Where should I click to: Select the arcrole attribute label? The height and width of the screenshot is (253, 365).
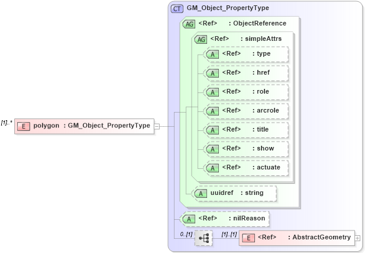(250, 110)
